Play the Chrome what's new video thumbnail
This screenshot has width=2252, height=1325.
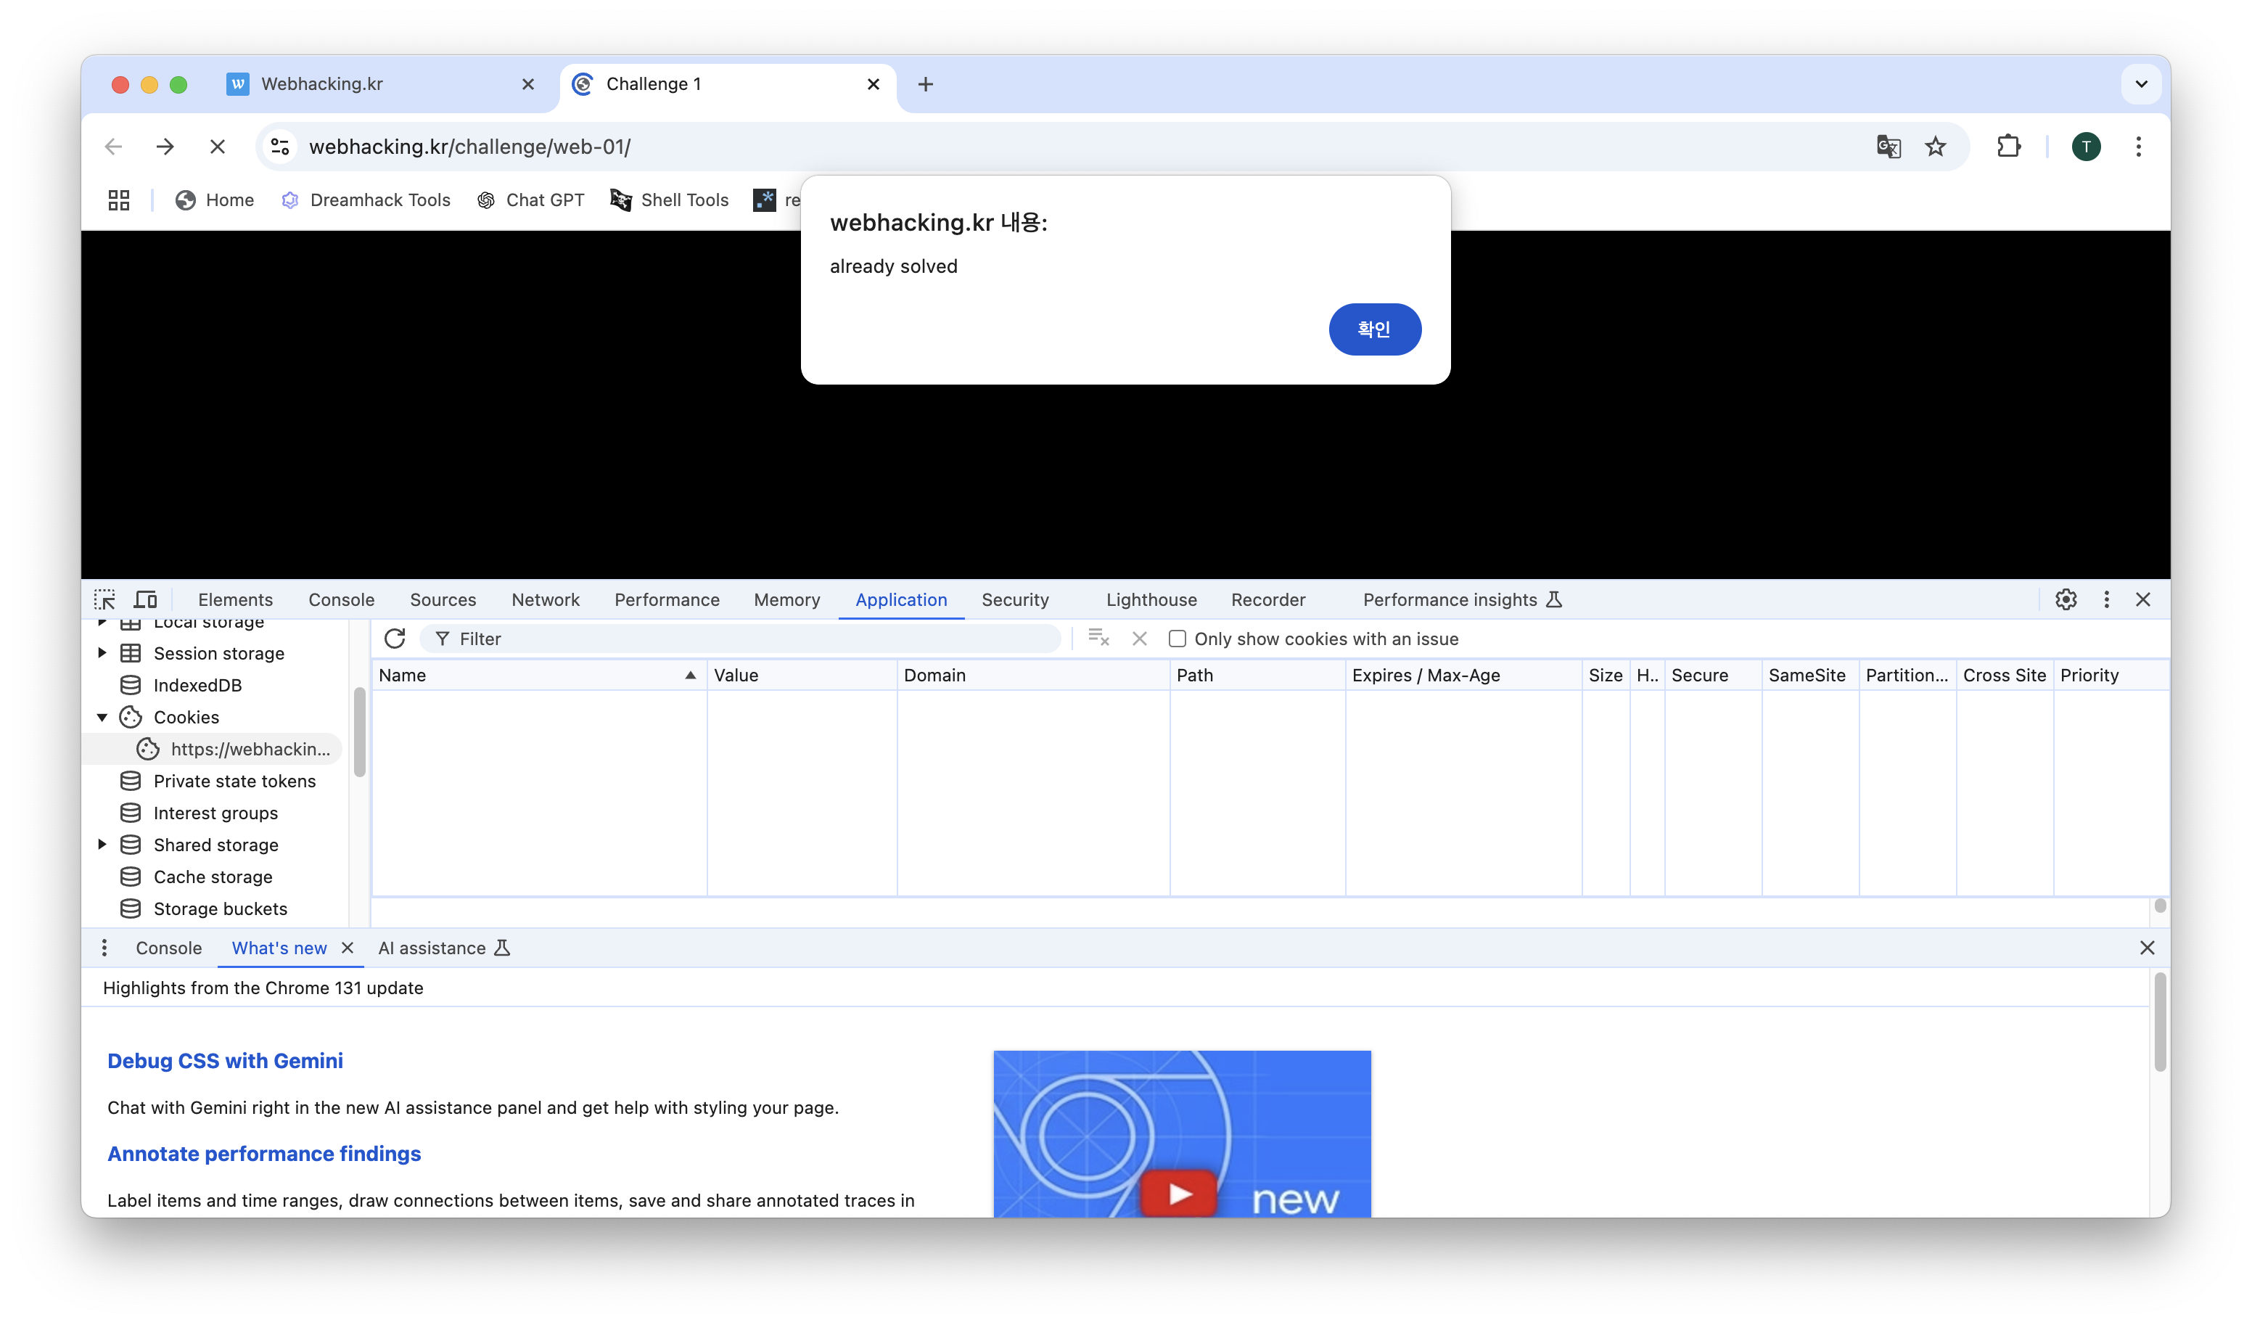(x=1179, y=1194)
